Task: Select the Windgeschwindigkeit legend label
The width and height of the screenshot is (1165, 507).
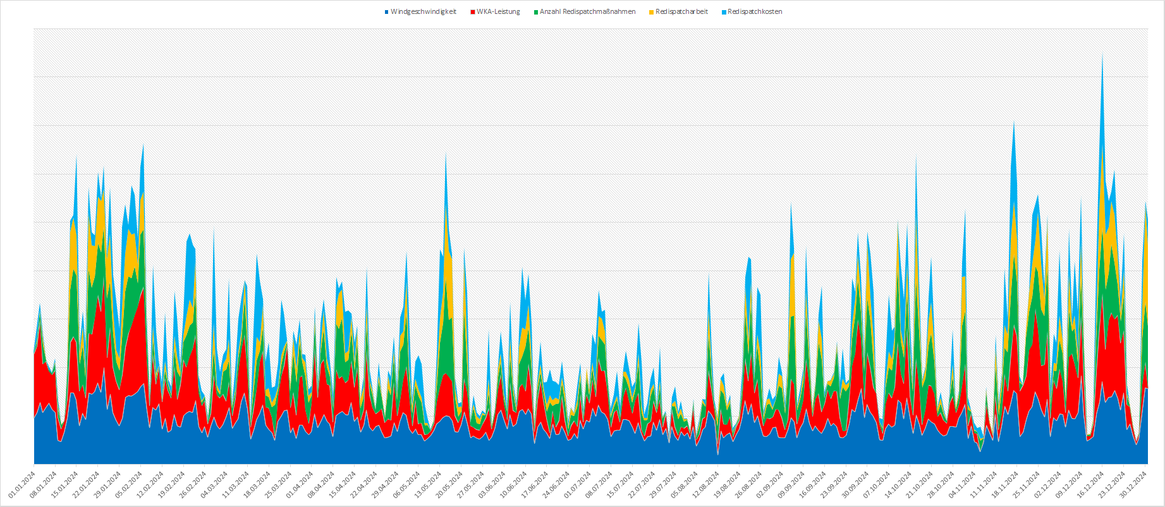Action: click(x=423, y=12)
